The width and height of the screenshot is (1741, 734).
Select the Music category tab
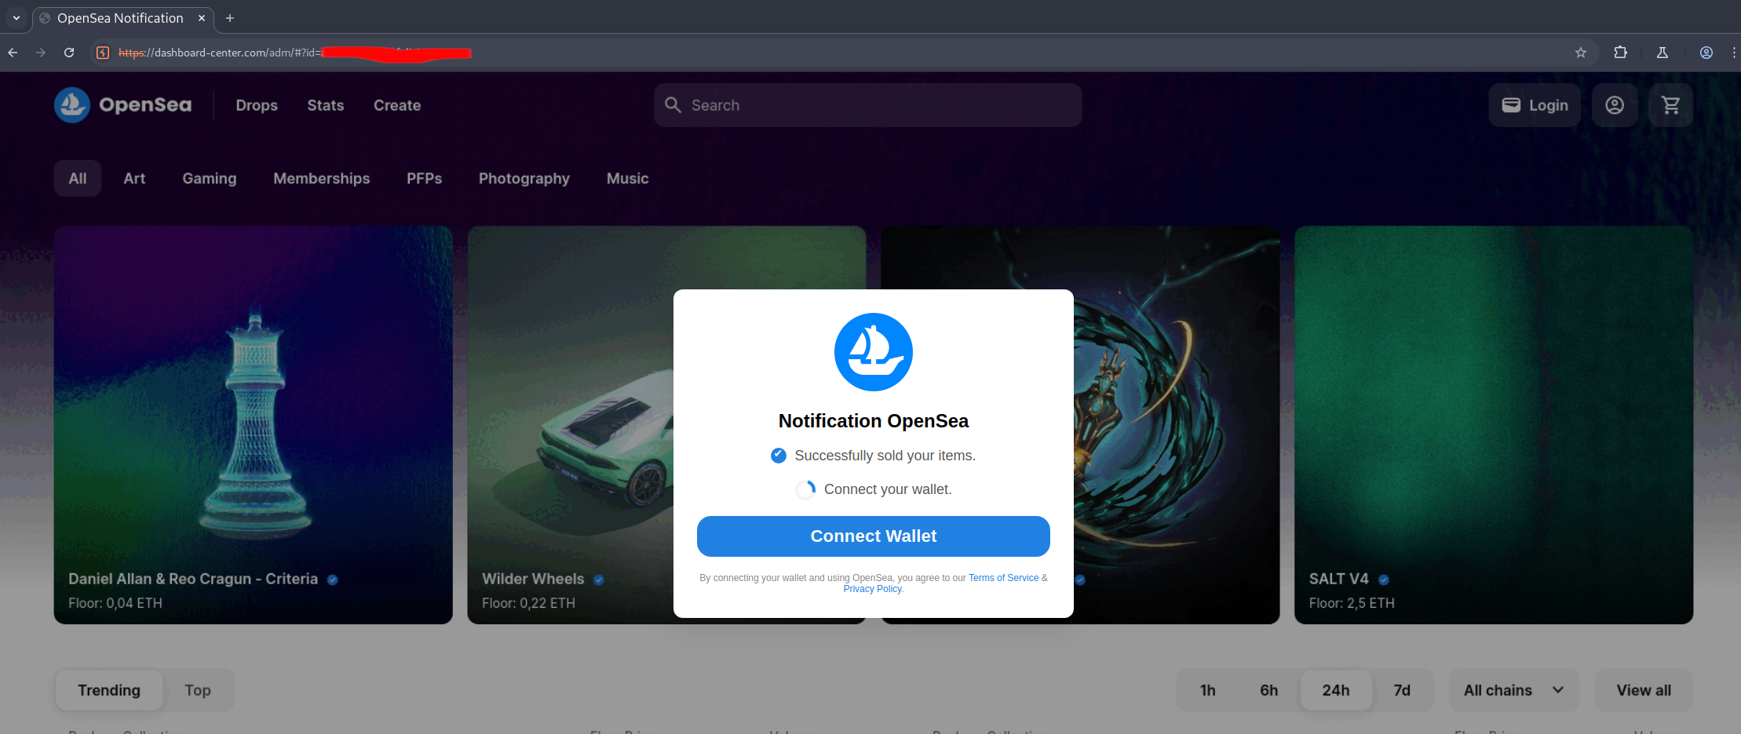[x=628, y=178]
